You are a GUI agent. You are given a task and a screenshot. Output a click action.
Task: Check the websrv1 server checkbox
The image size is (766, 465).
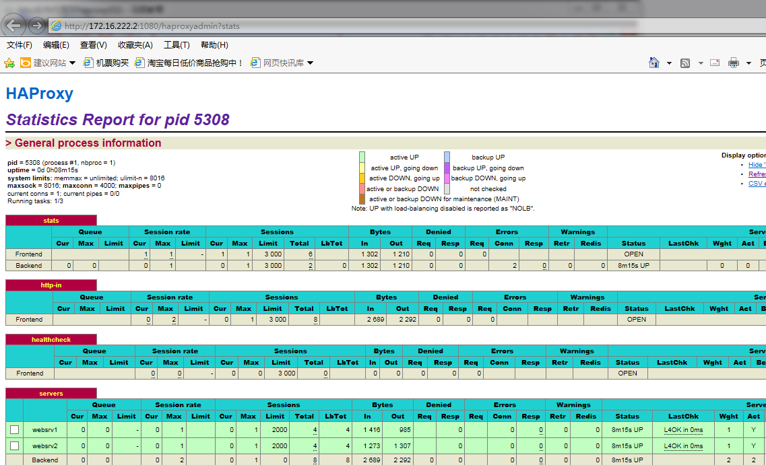tap(15, 430)
